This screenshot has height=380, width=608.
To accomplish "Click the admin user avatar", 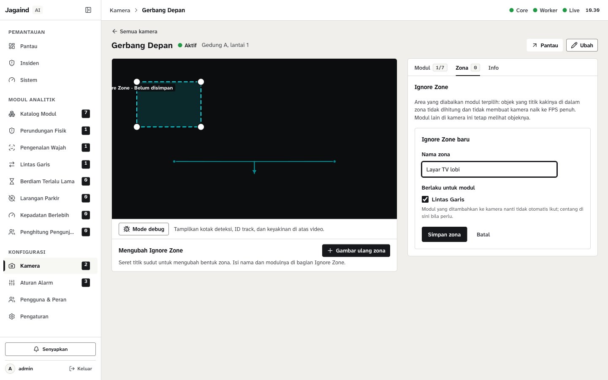I will [10, 369].
